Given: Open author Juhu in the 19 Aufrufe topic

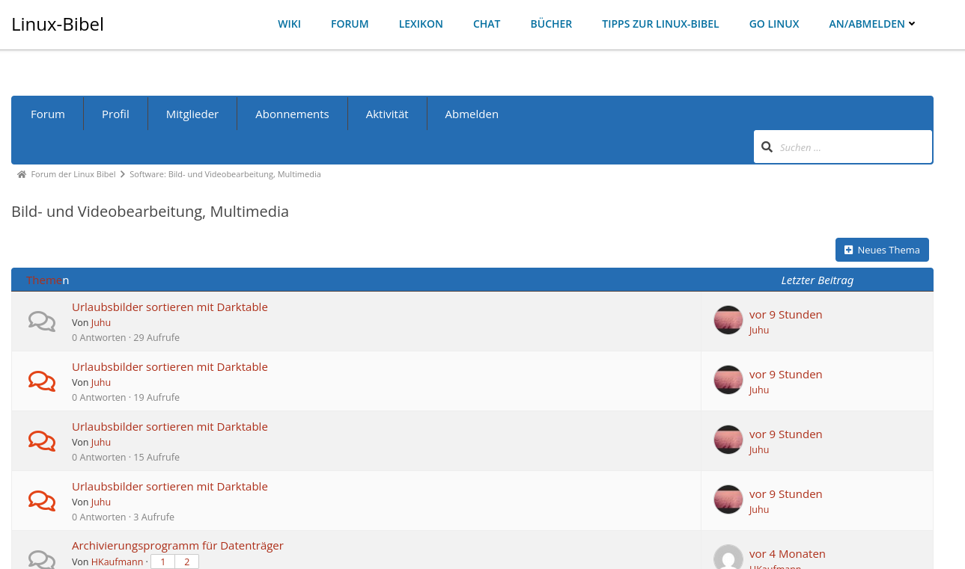Looking at the screenshot, I should [101, 382].
